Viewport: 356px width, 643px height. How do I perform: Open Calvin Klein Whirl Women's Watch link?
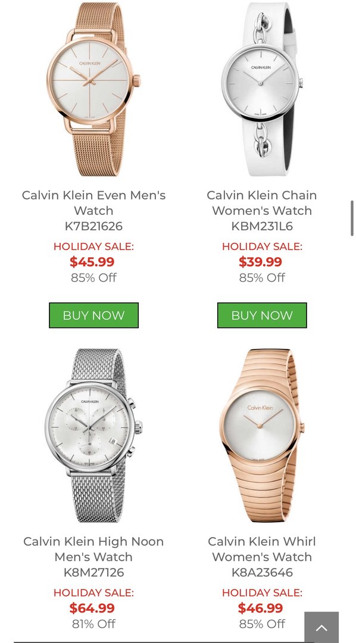tap(262, 549)
